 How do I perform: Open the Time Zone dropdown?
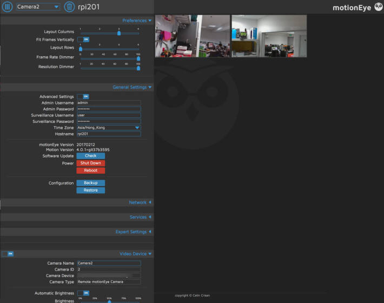pos(109,128)
